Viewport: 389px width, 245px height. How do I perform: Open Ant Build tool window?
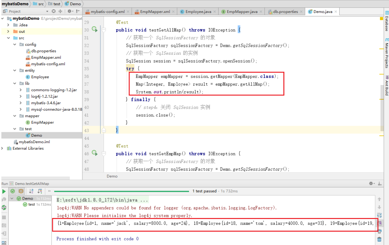point(387,85)
